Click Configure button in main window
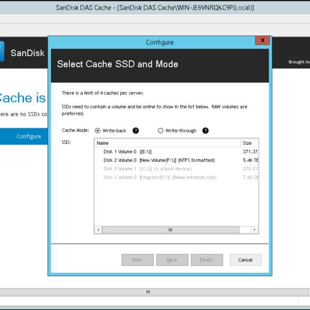The width and height of the screenshot is (310, 310). pos(24,136)
